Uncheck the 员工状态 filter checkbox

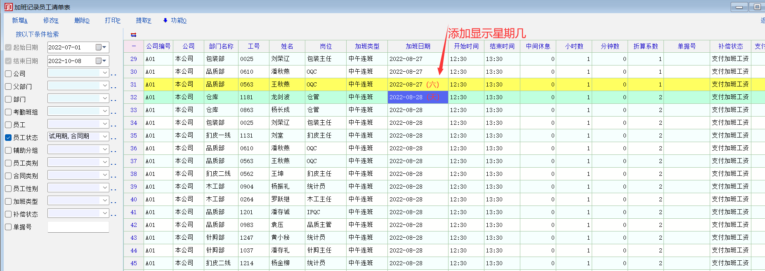point(8,138)
